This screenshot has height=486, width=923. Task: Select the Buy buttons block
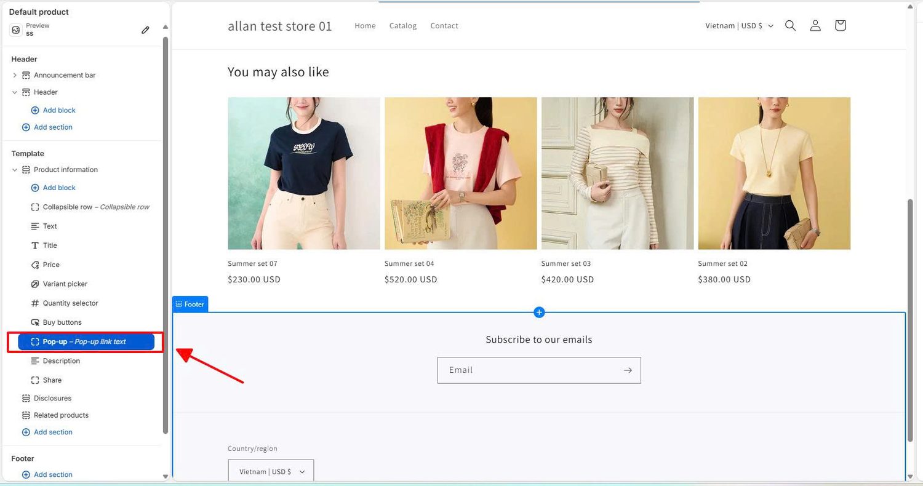click(62, 322)
